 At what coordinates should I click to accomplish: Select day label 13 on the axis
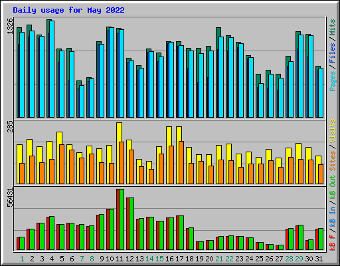[139, 259]
